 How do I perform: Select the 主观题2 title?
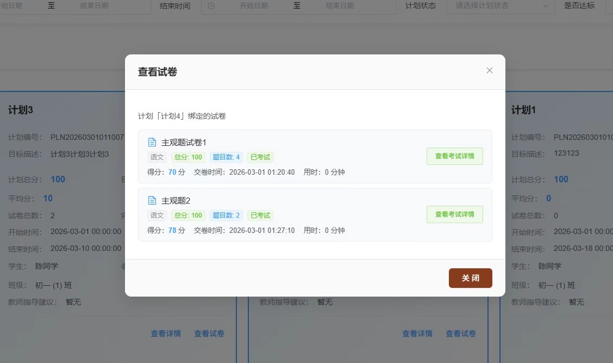point(176,201)
